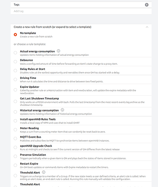Screen dimensions: 158x187
Task: Collapse the rule template section chevron
Action: coord(147,27)
